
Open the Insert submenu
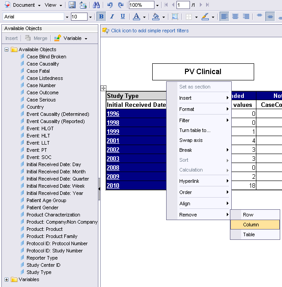[204, 98]
